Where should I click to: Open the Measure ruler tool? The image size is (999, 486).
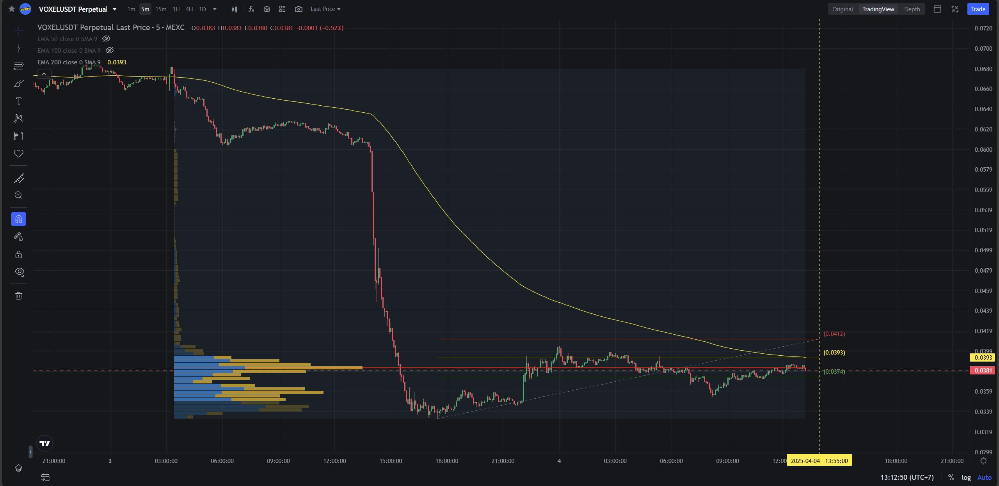click(x=18, y=179)
